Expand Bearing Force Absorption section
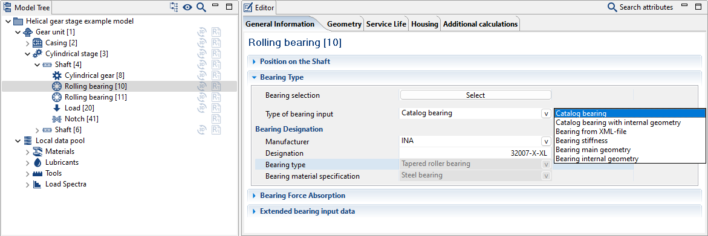 click(x=254, y=196)
